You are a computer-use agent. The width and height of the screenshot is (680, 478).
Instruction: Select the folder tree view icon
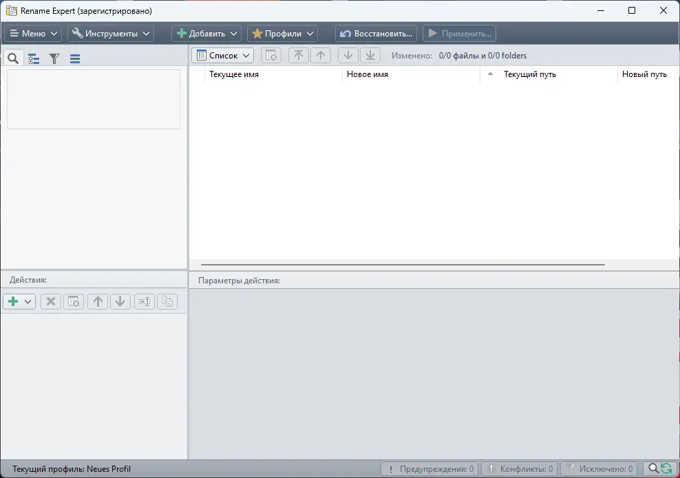(x=34, y=58)
